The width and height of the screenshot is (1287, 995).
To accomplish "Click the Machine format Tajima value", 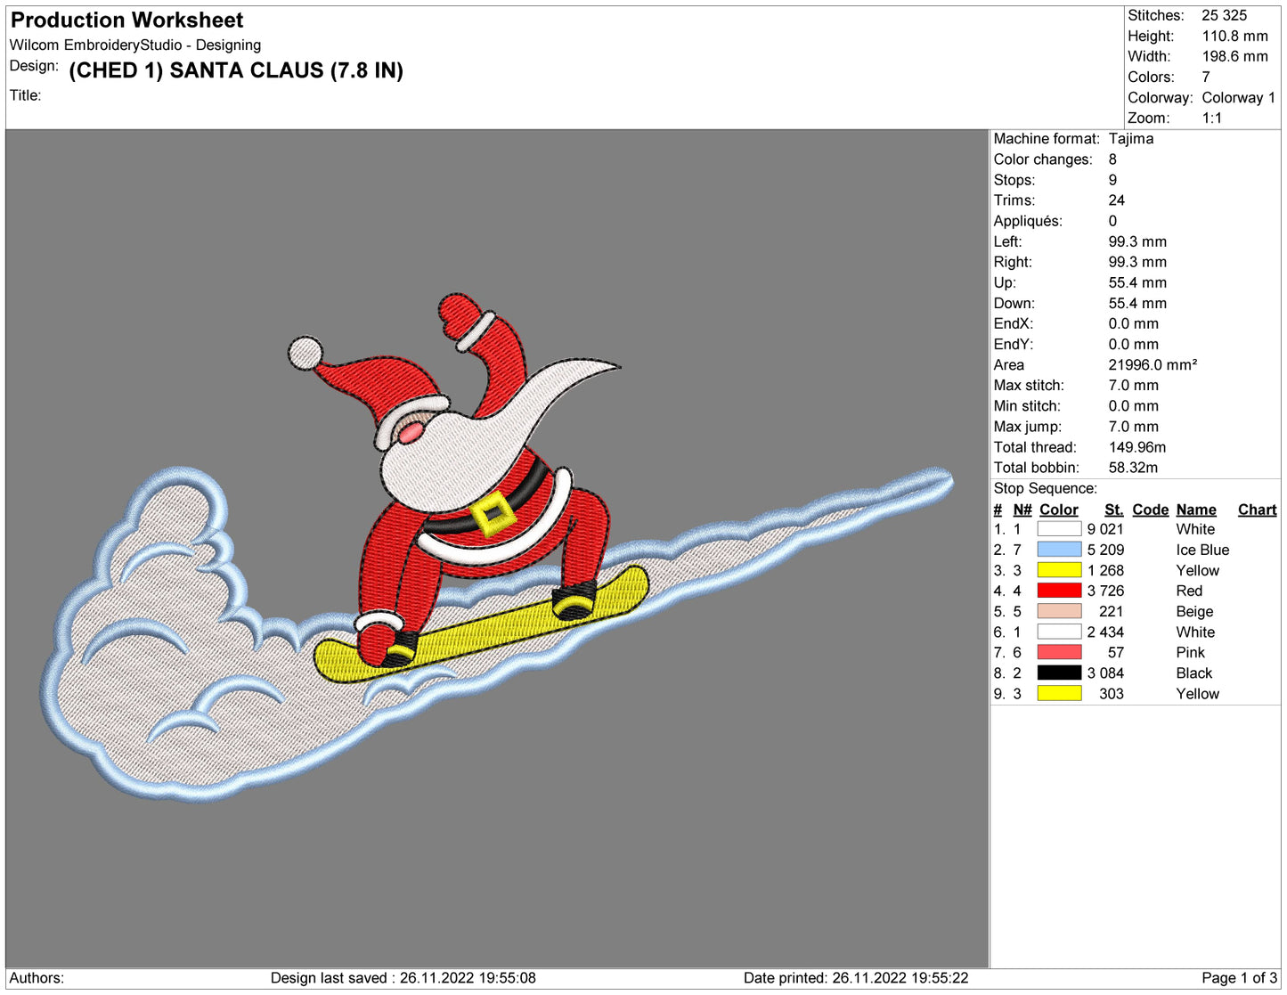I will click(1131, 139).
